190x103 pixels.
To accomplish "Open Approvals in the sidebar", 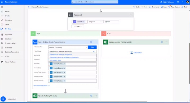I will click(x=8, y=35).
